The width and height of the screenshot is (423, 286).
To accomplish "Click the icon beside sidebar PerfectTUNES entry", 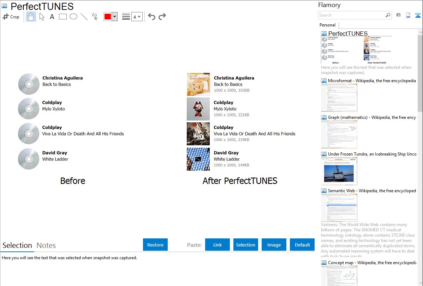I will (324, 34).
